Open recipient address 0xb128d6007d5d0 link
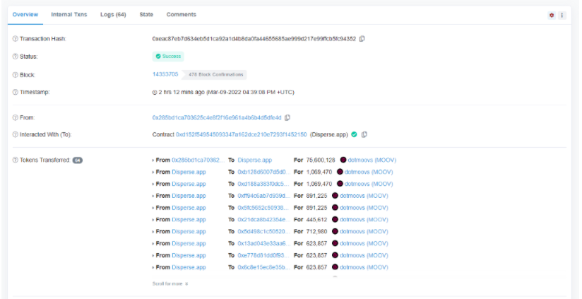Screen dimensions: 582x299 click(264, 172)
